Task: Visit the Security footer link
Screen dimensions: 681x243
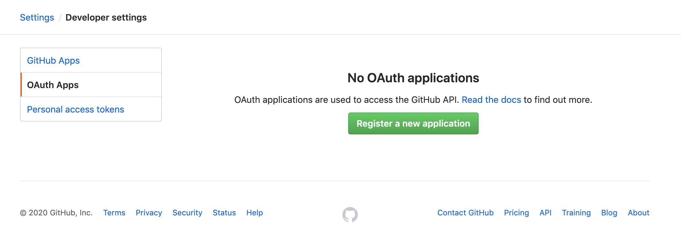Action: click(x=187, y=213)
